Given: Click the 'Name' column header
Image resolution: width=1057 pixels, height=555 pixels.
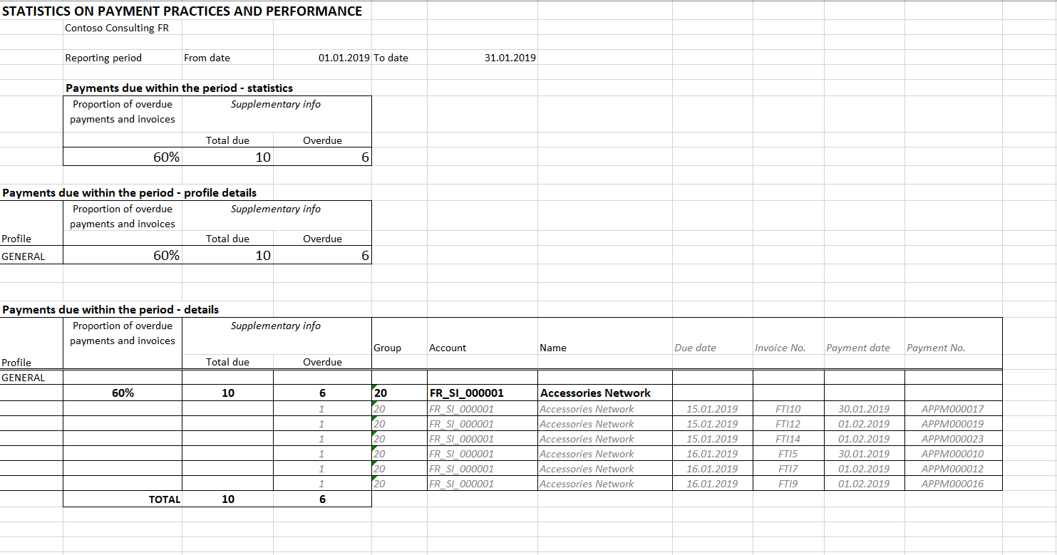Looking at the screenshot, I should point(553,348).
